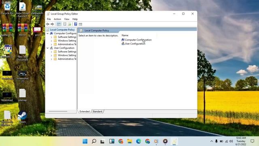Expand Software Settings under User Configuration
The height and width of the screenshot is (146, 259).
51,52
